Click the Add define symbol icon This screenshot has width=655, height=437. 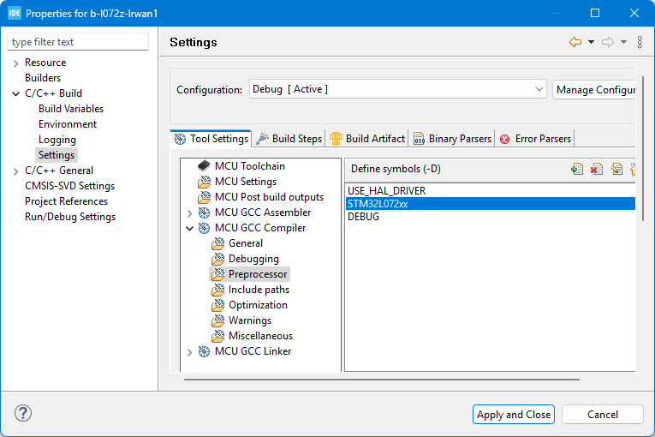pos(577,169)
